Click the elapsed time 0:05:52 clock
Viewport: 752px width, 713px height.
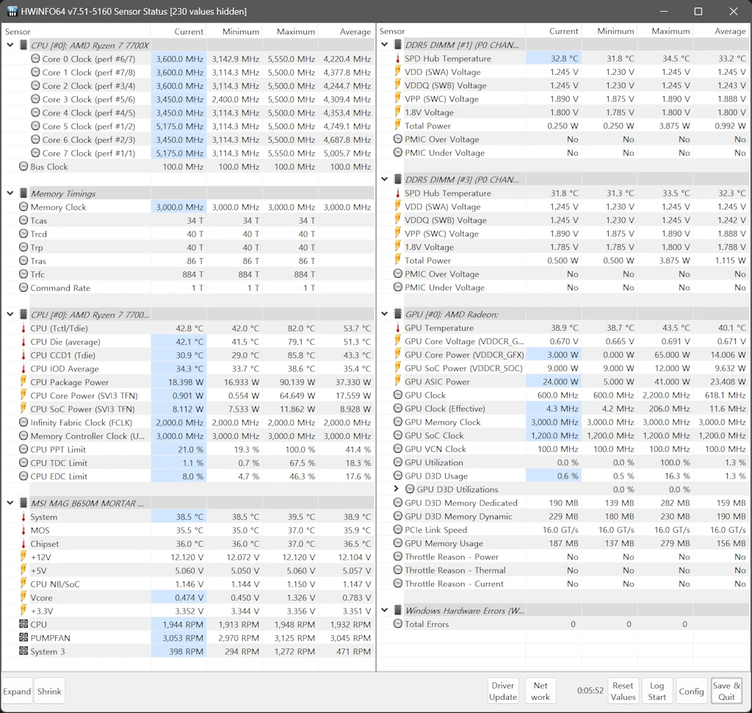tap(590, 690)
